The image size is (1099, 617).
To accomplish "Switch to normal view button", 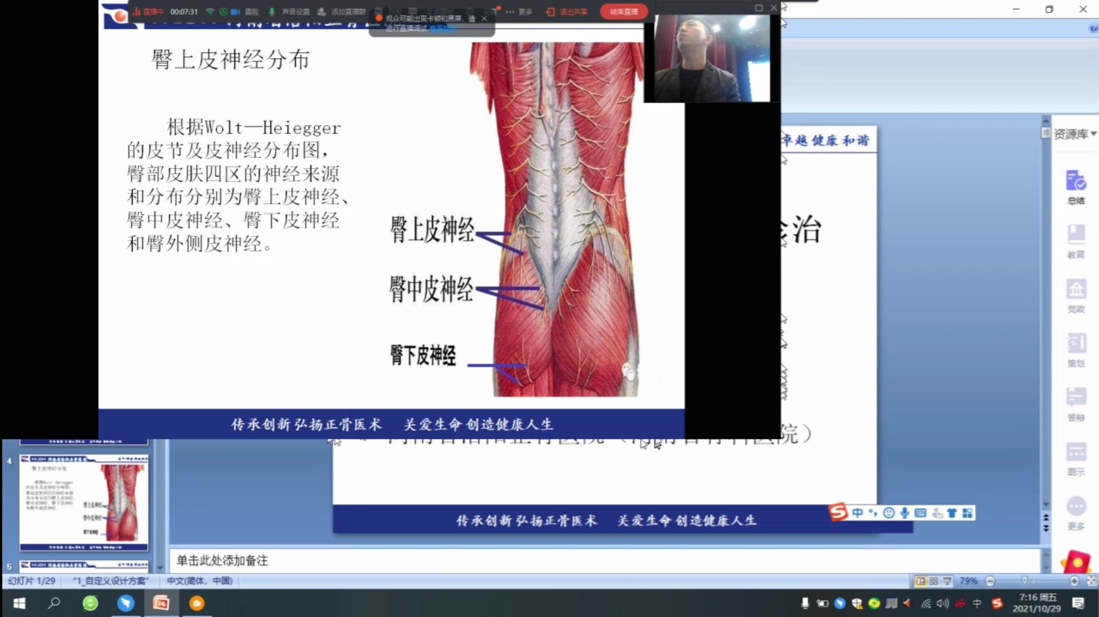I will tap(920, 581).
